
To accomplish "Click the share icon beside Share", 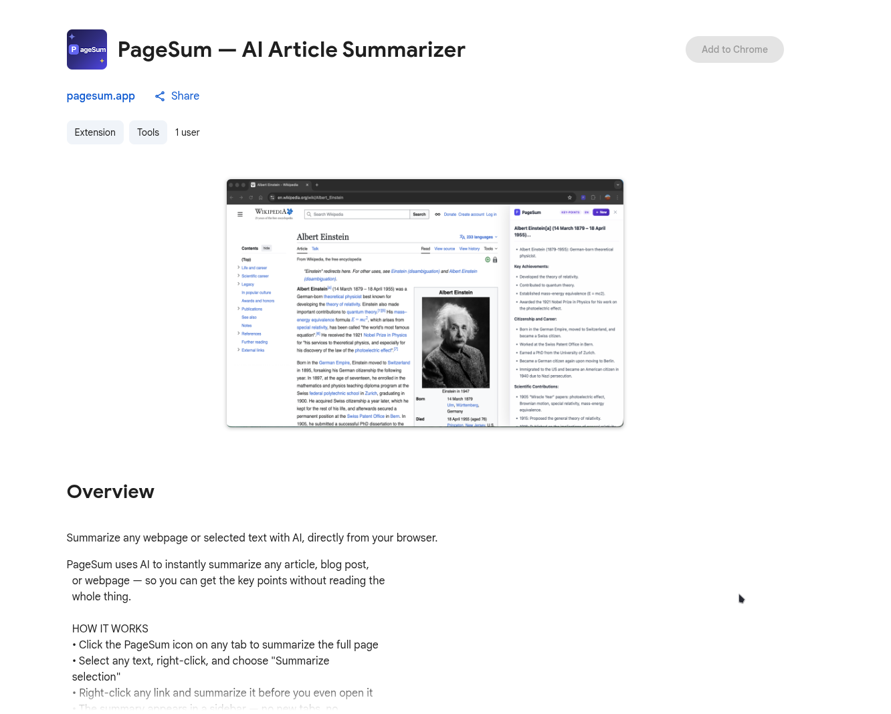I will tap(160, 96).
